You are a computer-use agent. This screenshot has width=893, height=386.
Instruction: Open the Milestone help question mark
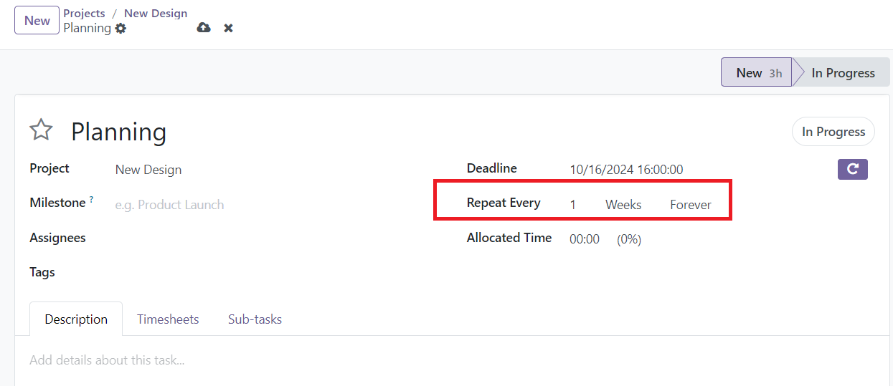click(x=91, y=200)
